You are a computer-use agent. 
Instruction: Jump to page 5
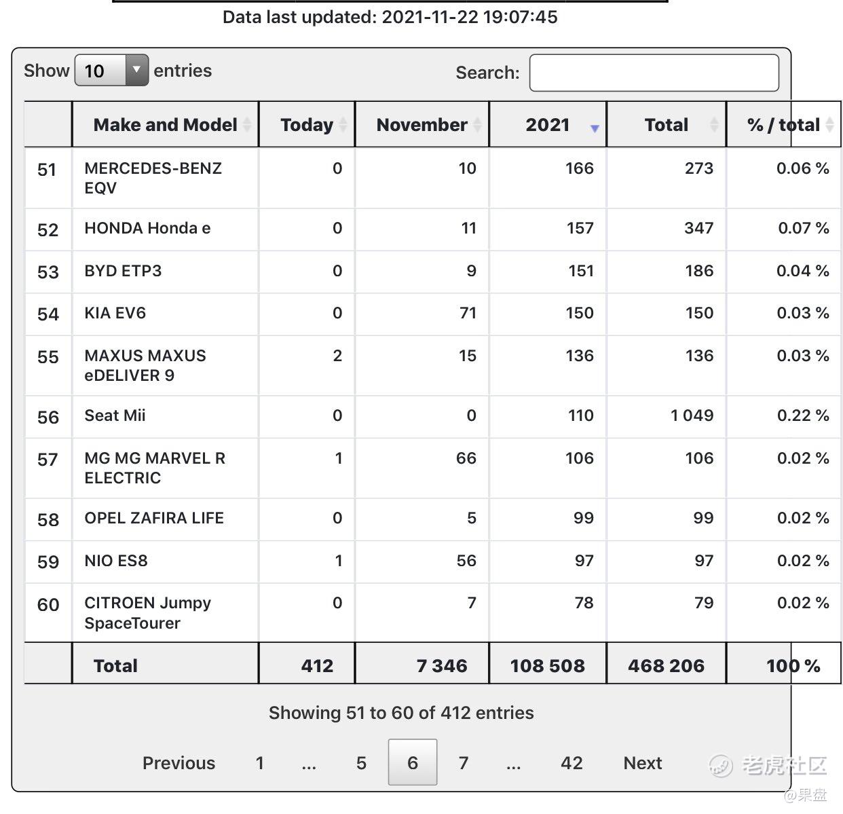pyautogui.click(x=361, y=763)
